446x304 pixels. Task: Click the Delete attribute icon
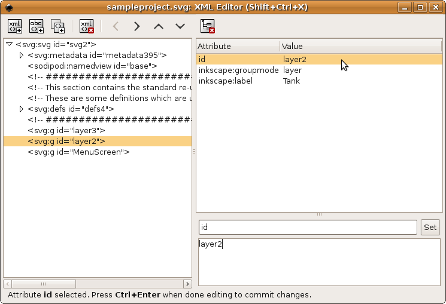pos(207,26)
